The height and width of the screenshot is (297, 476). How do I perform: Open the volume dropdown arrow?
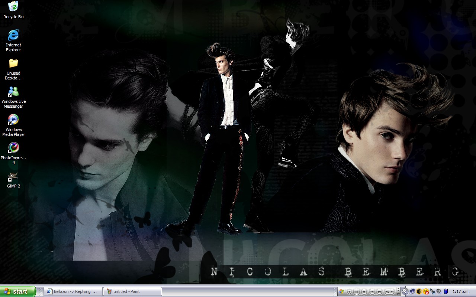tap(392, 292)
